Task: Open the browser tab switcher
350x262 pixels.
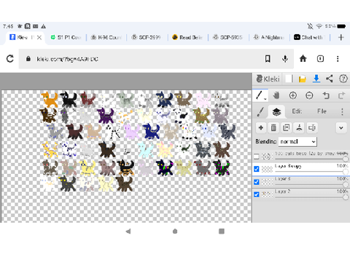Action: point(320,59)
